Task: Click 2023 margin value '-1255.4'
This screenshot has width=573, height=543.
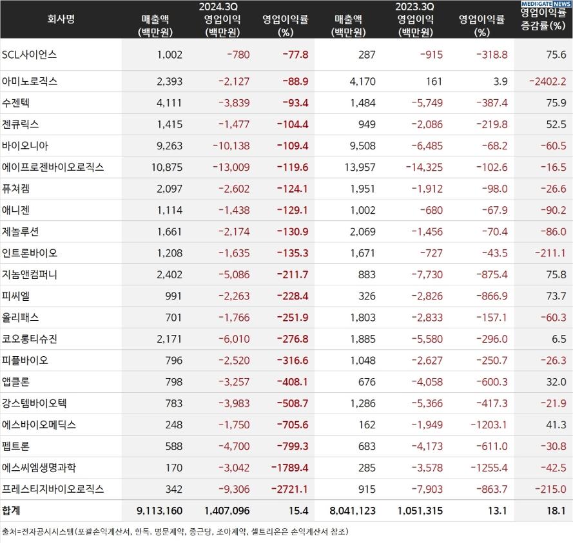Action: point(489,468)
